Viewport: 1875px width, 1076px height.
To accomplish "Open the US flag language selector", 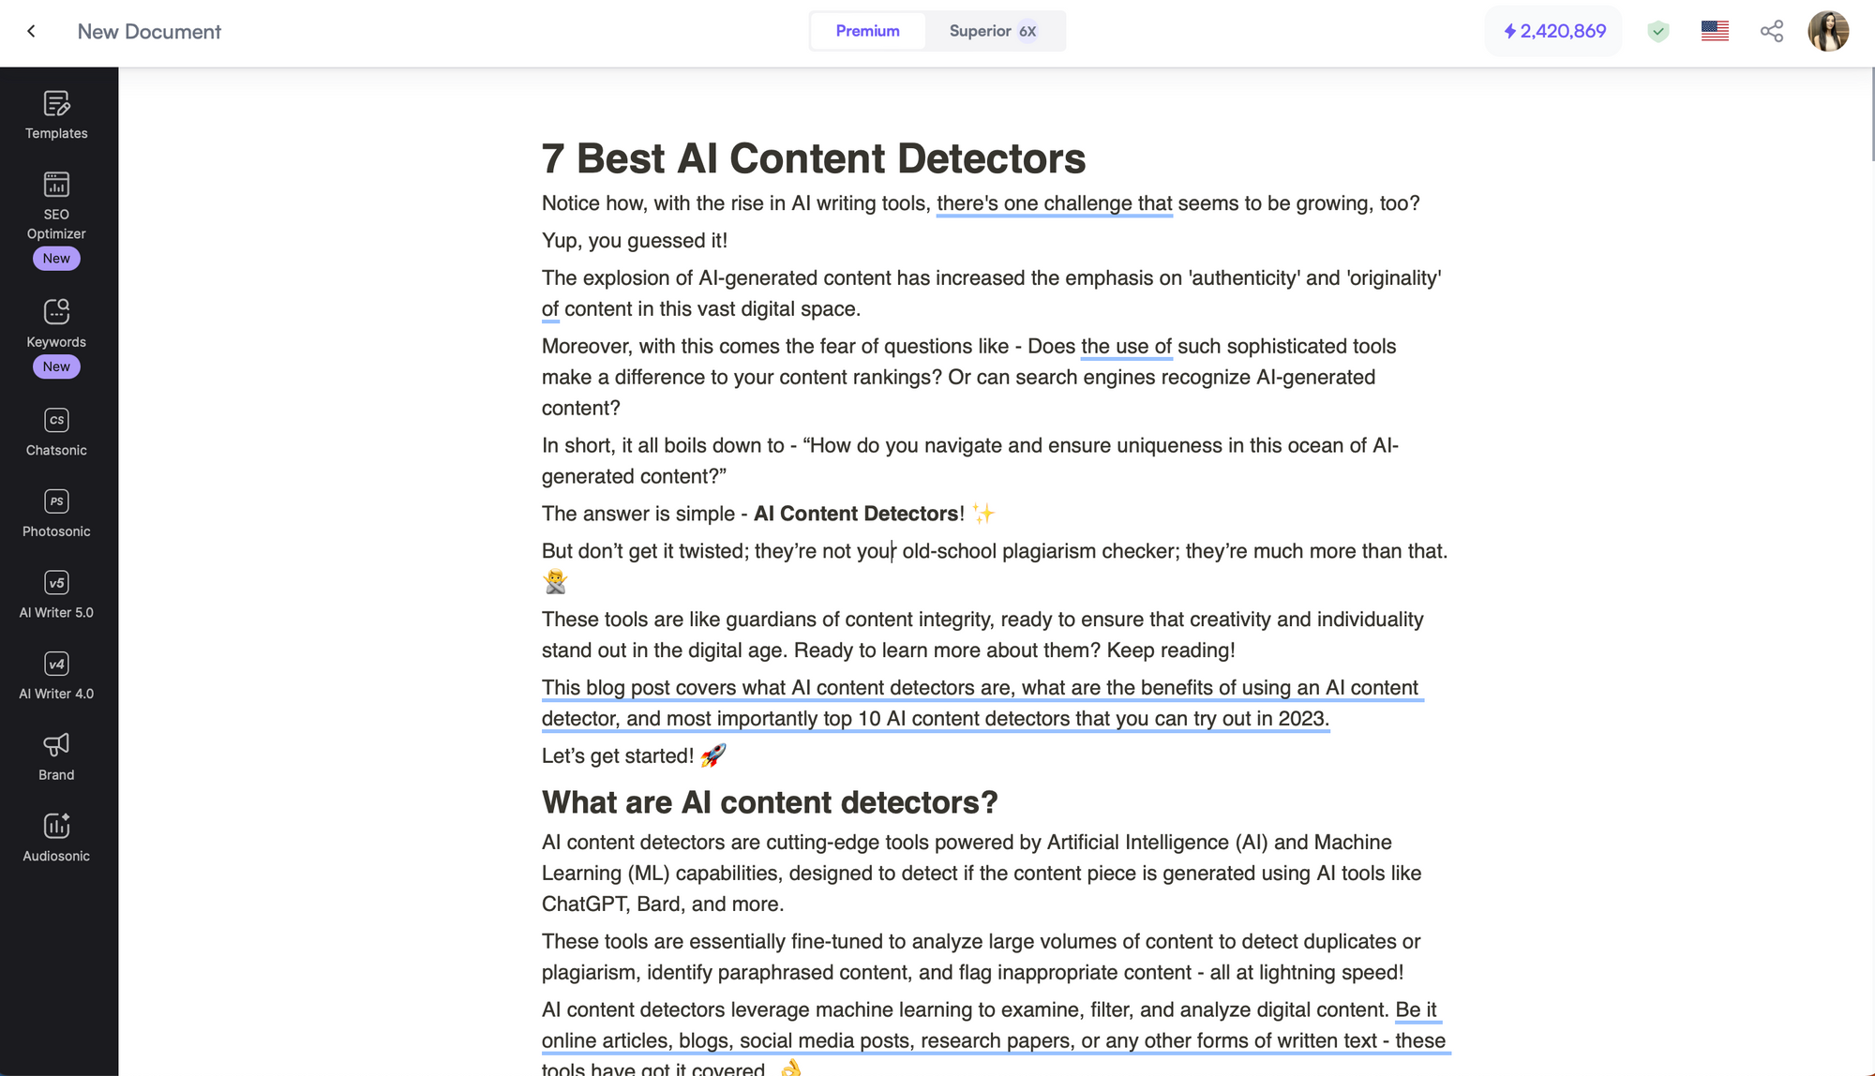I will pos(1714,31).
